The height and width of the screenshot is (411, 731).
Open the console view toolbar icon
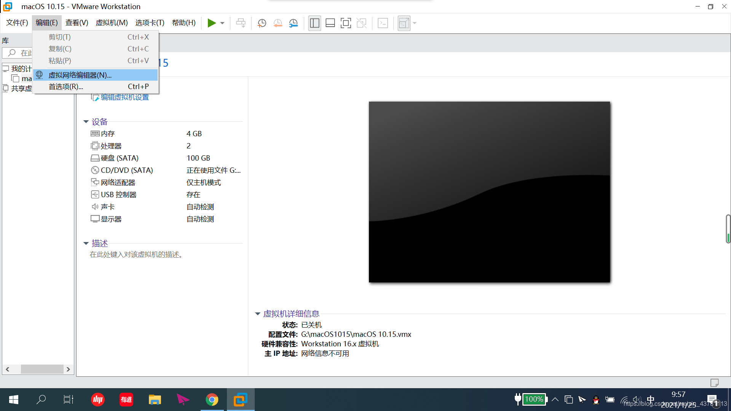(x=383, y=23)
